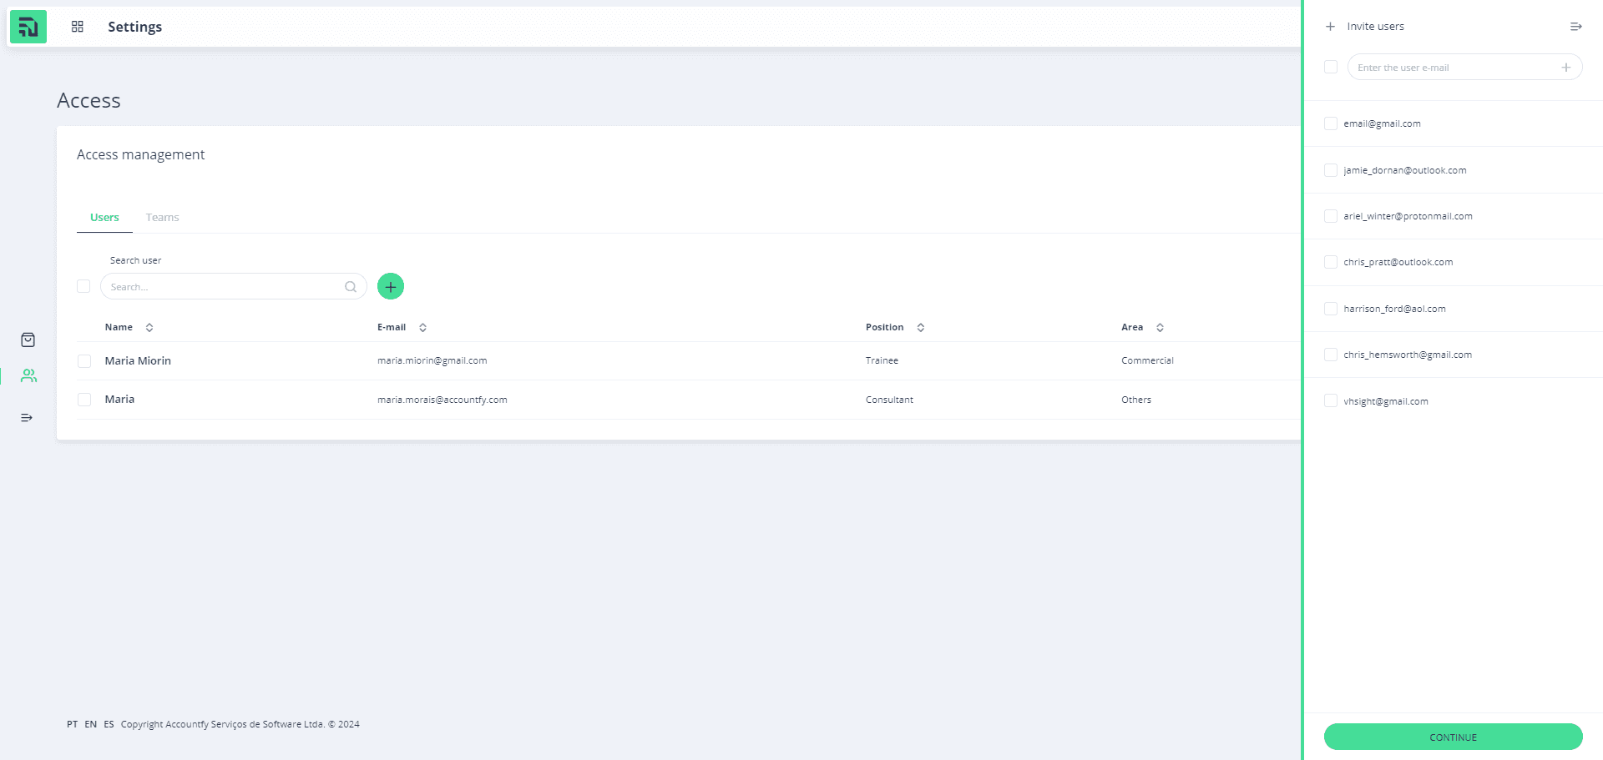The height and width of the screenshot is (760, 1603).
Task: Switch language to PT
Action: tap(73, 724)
